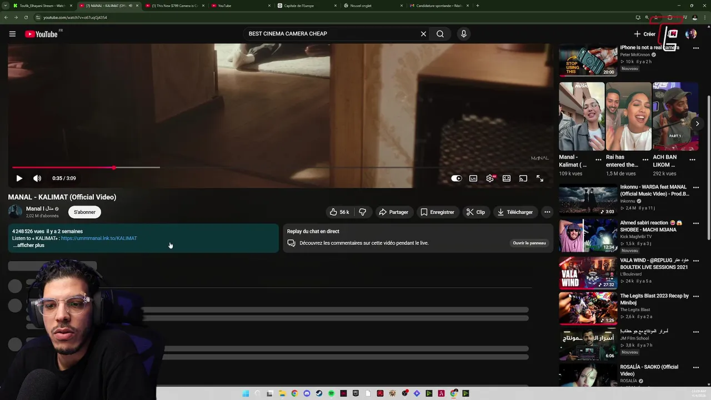This screenshot has width=711, height=400.
Task: Open a new browser tab
Action: point(478,6)
